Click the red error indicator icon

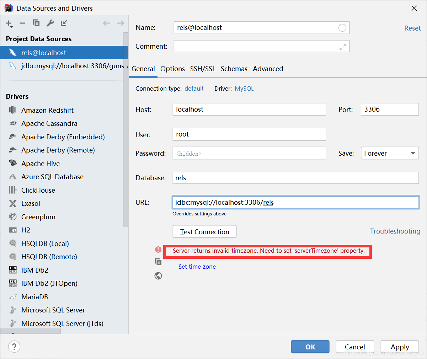pyautogui.click(x=158, y=250)
